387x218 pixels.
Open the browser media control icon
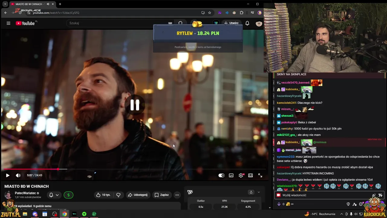point(252,13)
